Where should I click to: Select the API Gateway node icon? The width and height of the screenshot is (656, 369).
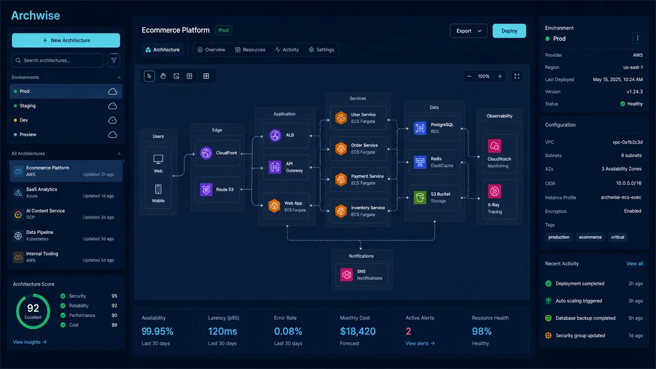274,167
